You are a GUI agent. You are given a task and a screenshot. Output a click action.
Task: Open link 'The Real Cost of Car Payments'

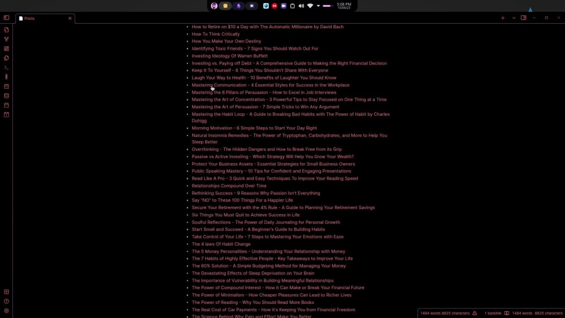pyautogui.click(x=273, y=310)
